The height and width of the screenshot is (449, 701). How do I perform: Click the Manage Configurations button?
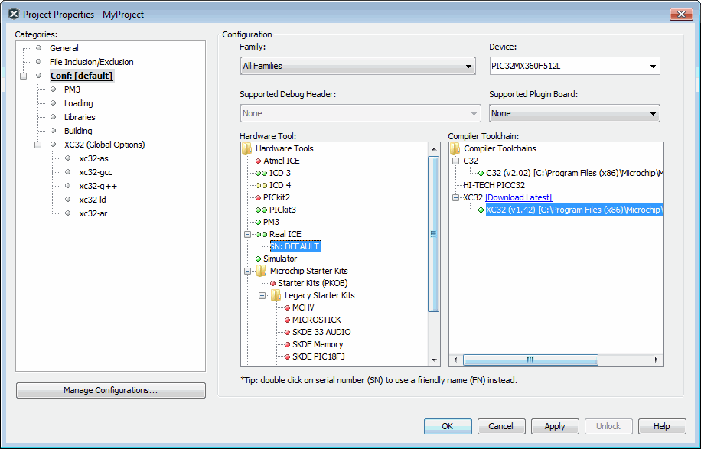click(110, 390)
